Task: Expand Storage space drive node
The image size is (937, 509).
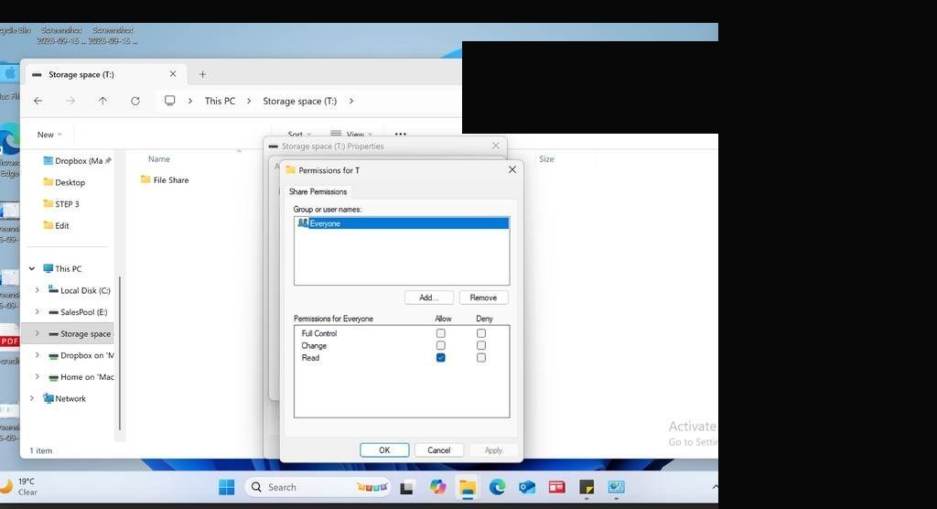Action: coord(37,333)
